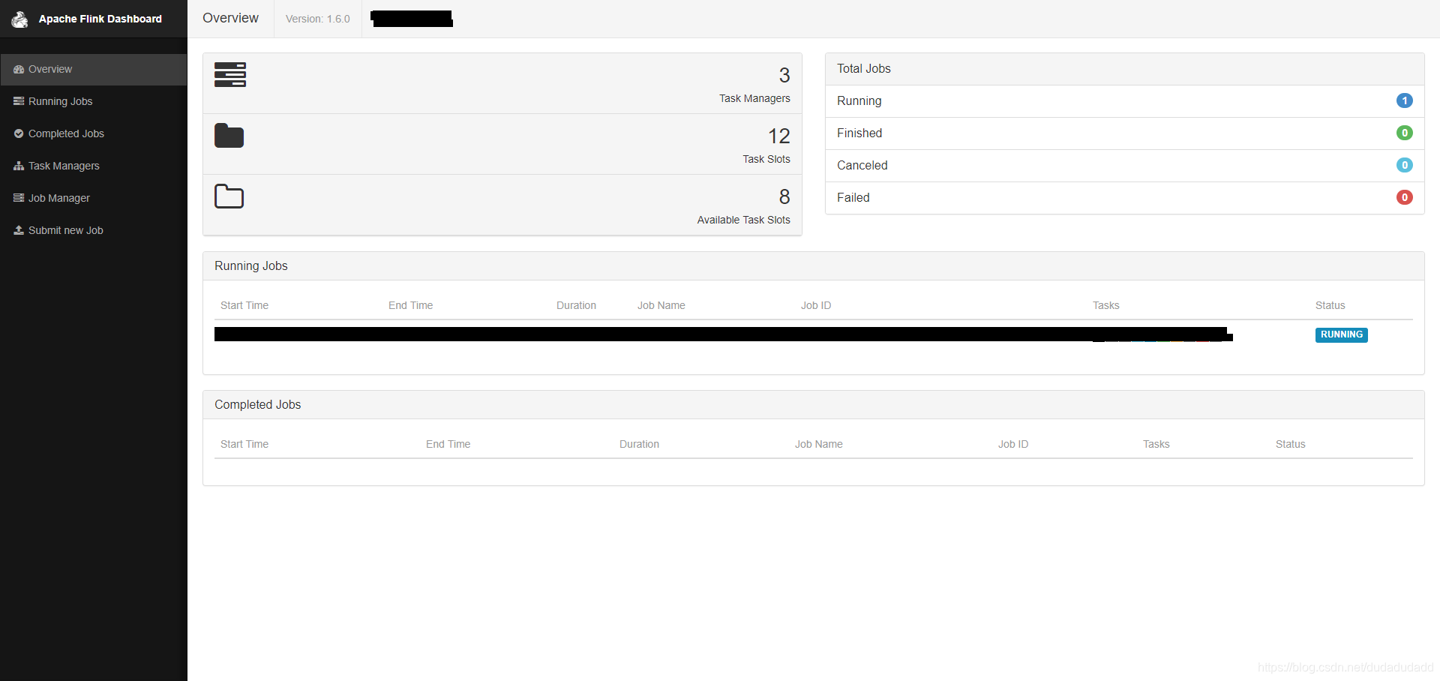Click the Overview dashboard icon in sidebar
This screenshot has height=681, width=1440.
tap(19, 69)
